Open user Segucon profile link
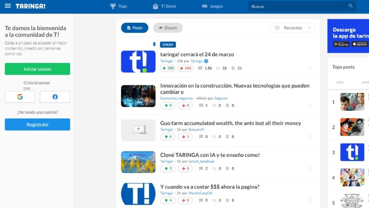The width and height of the screenshot is (369, 208). pos(221,98)
